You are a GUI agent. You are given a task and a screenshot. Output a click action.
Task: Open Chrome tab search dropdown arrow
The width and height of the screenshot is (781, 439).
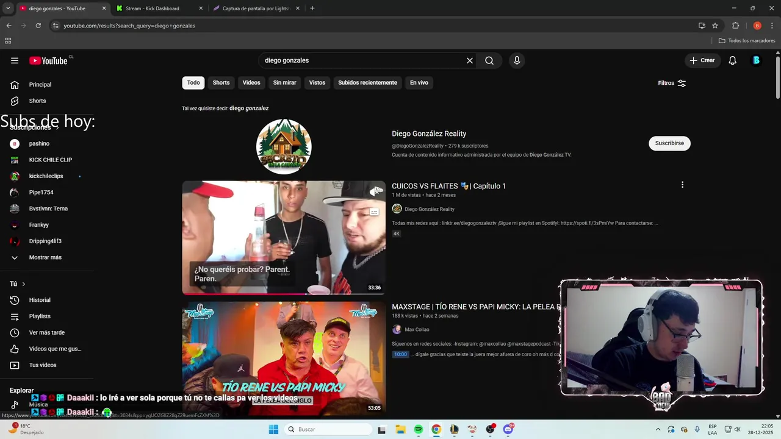pos(8,9)
